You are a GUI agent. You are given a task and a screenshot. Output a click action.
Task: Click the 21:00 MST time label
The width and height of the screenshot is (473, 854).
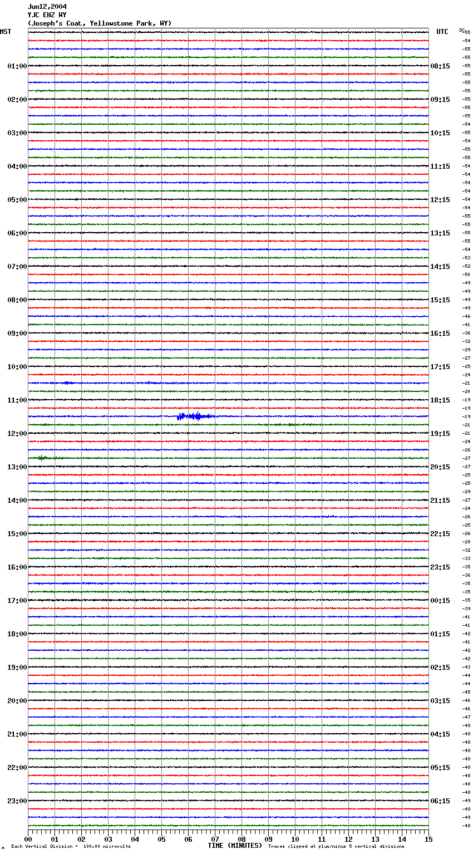coord(17,734)
